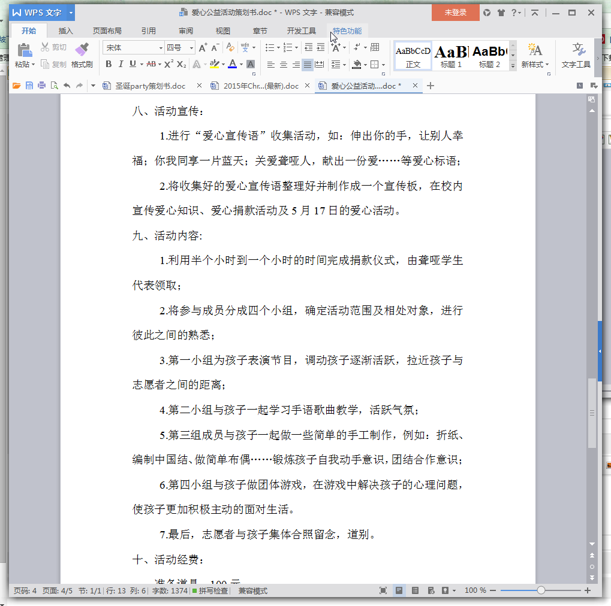Align text right
Image resolution: width=611 pixels, height=606 pixels.
296,64
